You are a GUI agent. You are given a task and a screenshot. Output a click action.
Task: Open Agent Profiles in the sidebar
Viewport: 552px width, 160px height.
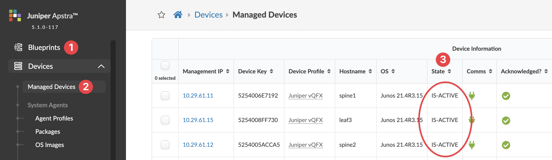[x=54, y=118]
